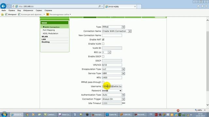Open the Вид menu
Screen dimensions: 209x117
coord(19,10)
